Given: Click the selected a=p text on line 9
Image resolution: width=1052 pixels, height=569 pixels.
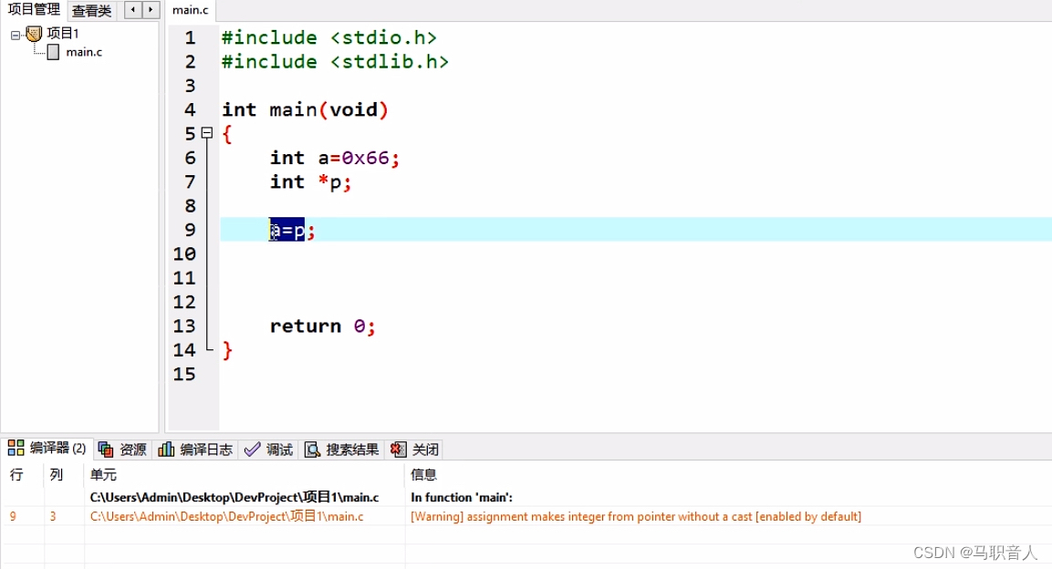Looking at the screenshot, I should click(x=286, y=230).
